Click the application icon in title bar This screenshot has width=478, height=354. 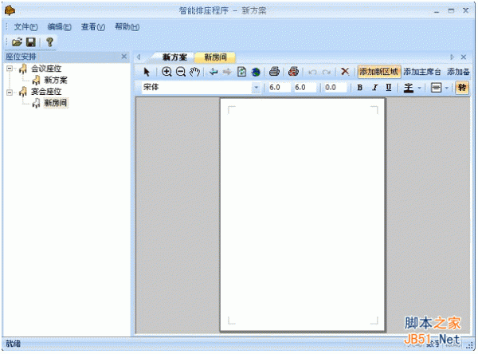[x=10, y=10]
